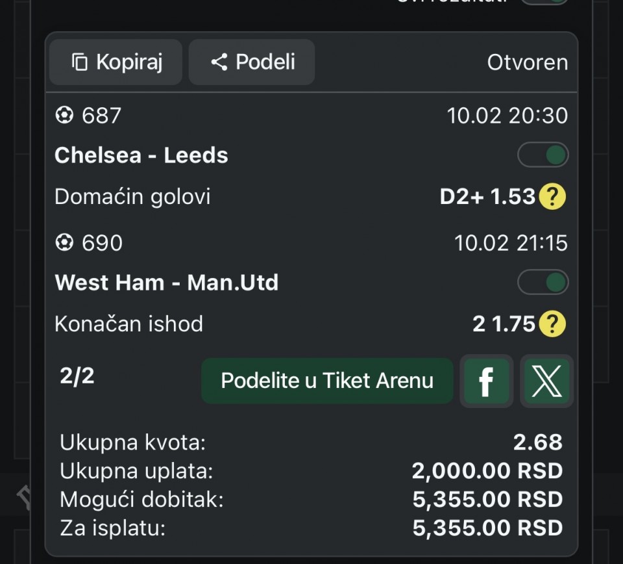Tap the Podeli share icon
Viewport: 623px width, 564px height.
tap(219, 62)
